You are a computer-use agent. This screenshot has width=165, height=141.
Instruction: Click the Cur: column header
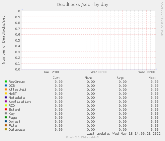[x=56, y=78]
